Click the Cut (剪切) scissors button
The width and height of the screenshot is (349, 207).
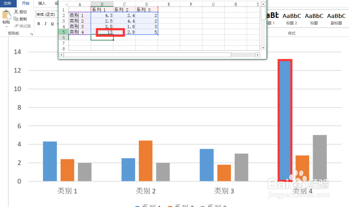tap(21, 12)
